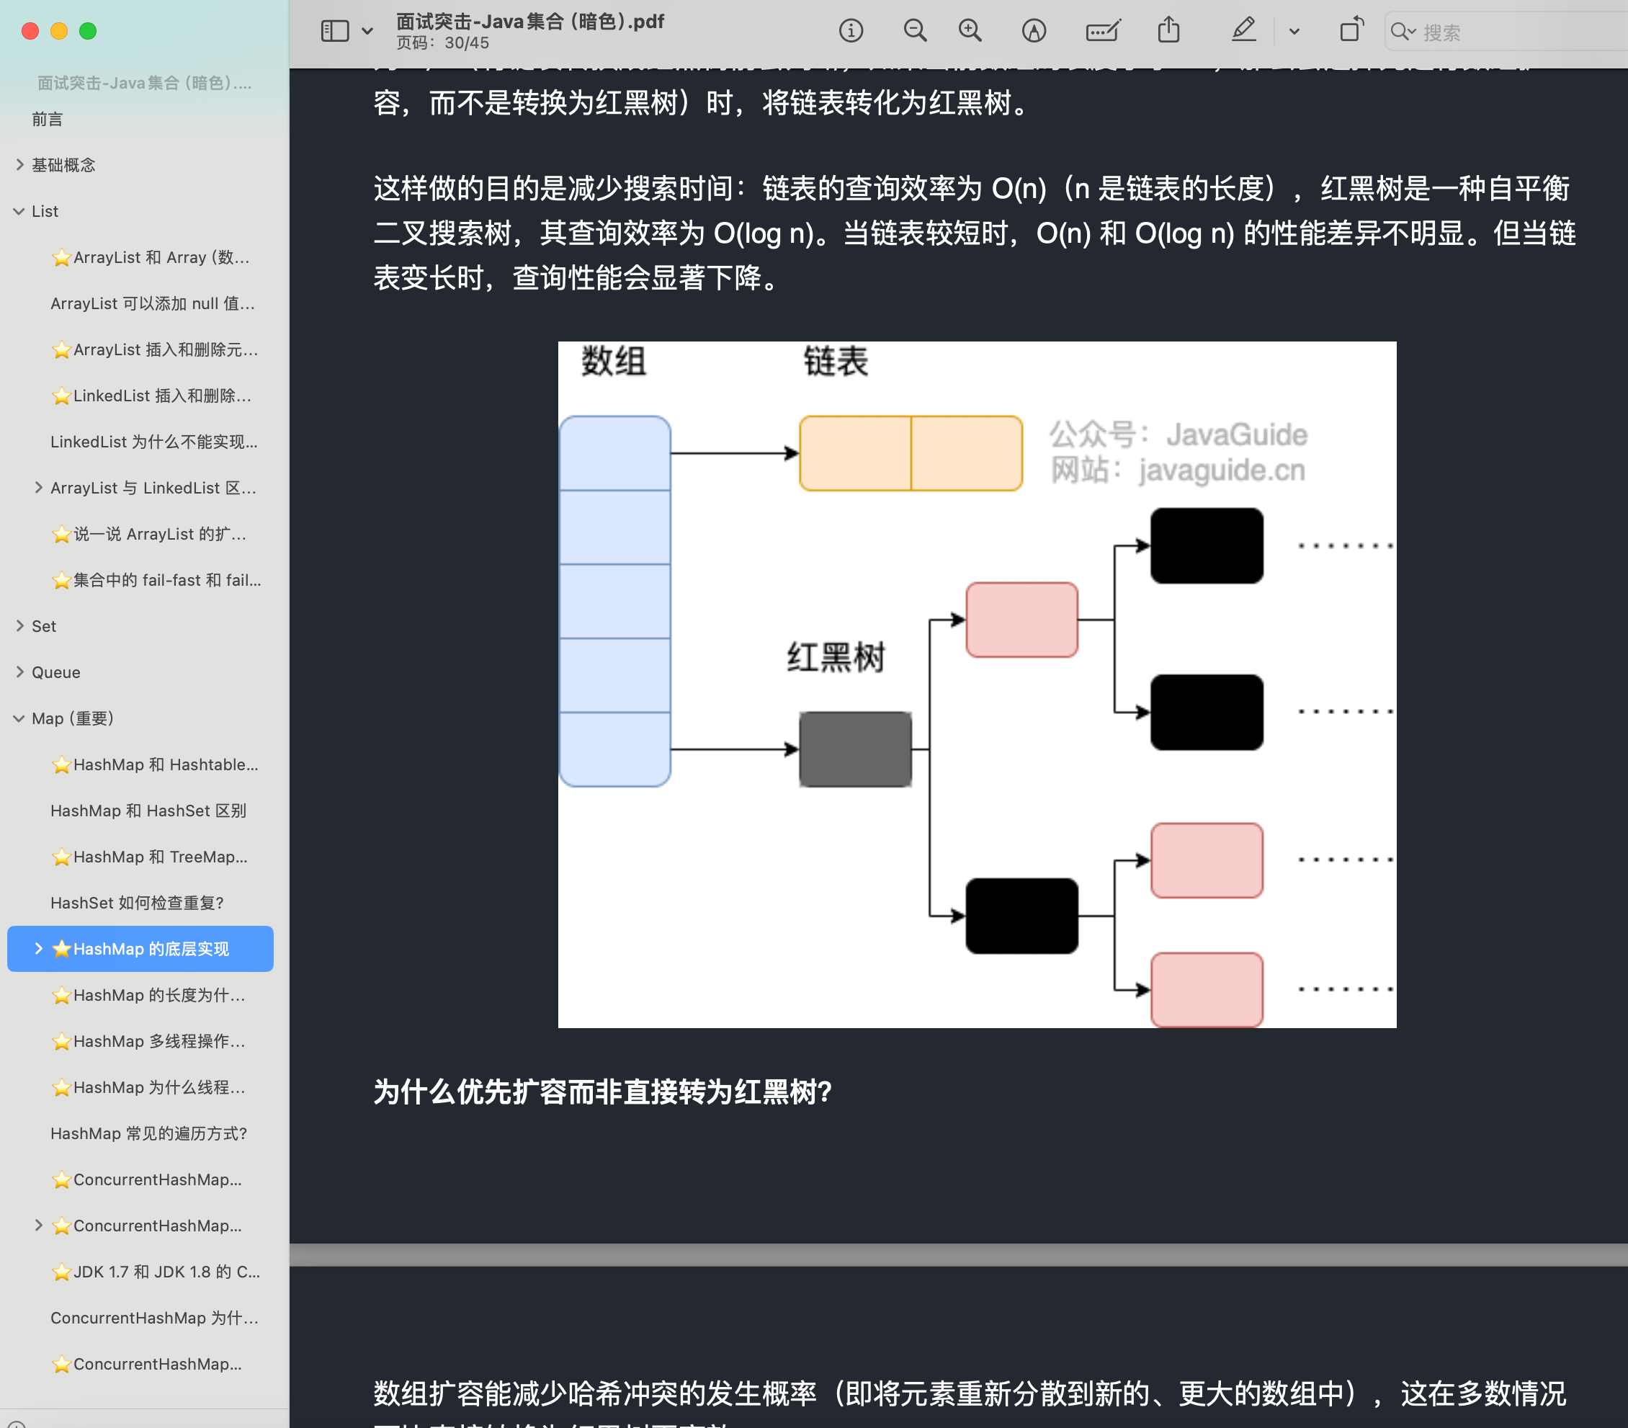
Task: Zoom in on the PDF page
Action: [970, 30]
